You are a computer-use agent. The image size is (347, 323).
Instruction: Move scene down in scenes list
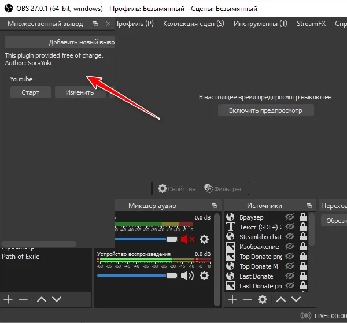pos(57,299)
